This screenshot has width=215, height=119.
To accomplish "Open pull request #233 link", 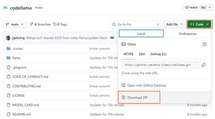I will pyautogui.click(x=58, y=38).
